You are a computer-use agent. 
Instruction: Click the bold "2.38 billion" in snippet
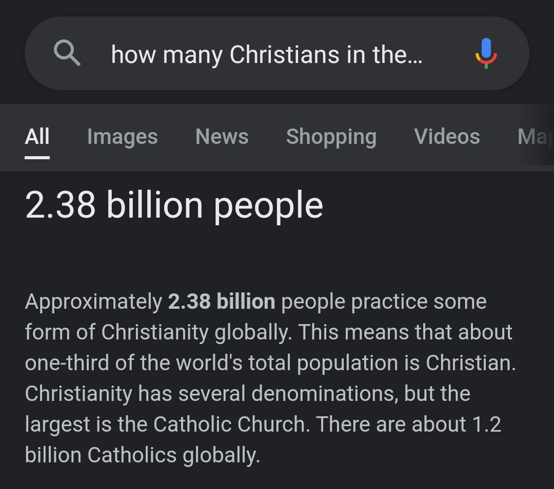[222, 302]
